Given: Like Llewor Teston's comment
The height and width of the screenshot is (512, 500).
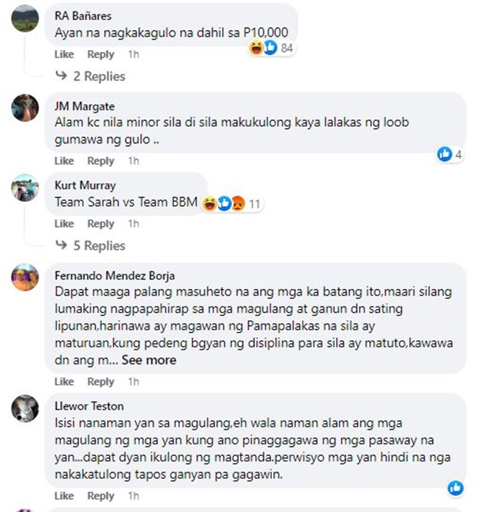Looking at the screenshot, I should click(64, 496).
